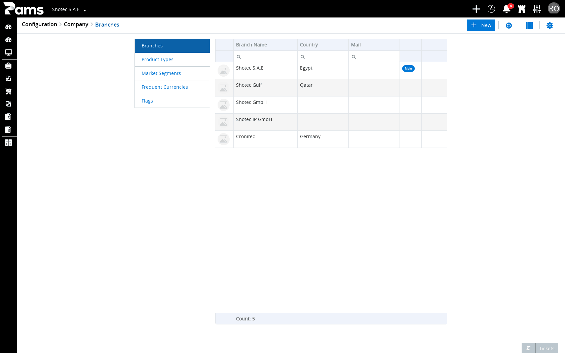This screenshot has height=353, width=565.
Task: Open the recent history clock icon
Action: click(491, 9)
